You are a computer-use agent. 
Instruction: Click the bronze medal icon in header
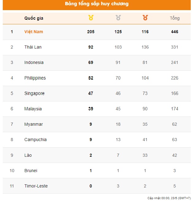coord(145,18)
